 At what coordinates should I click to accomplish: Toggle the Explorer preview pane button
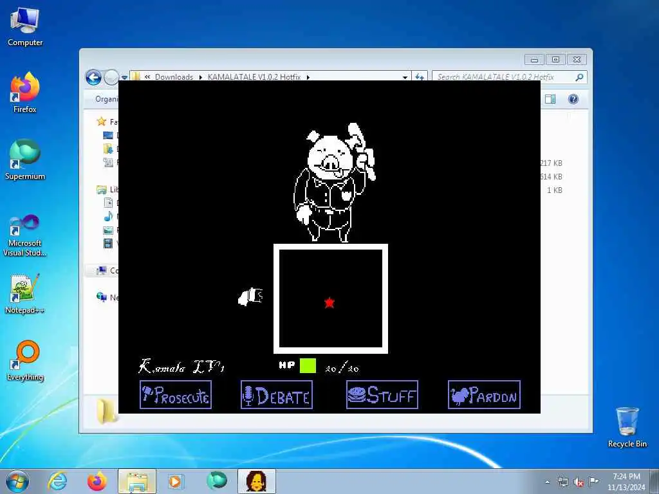(550, 99)
